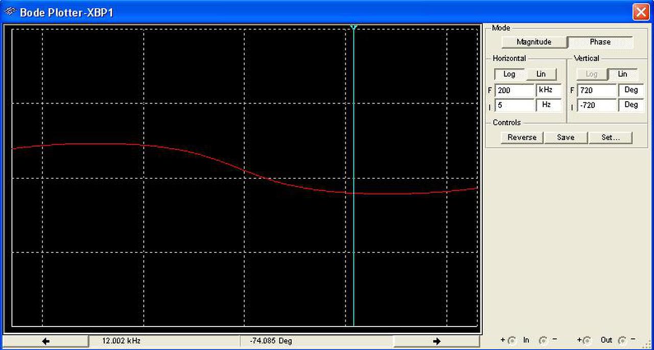The width and height of the screenshot is (654, 350).
Task: Move the cursor left with the arrow button
Action: 46,341
